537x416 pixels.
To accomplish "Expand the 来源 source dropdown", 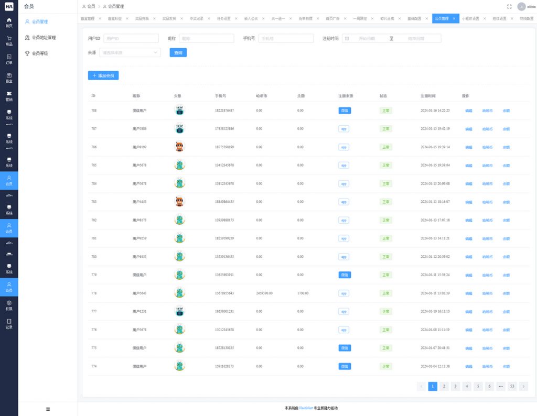I will [x=130, y=52].
